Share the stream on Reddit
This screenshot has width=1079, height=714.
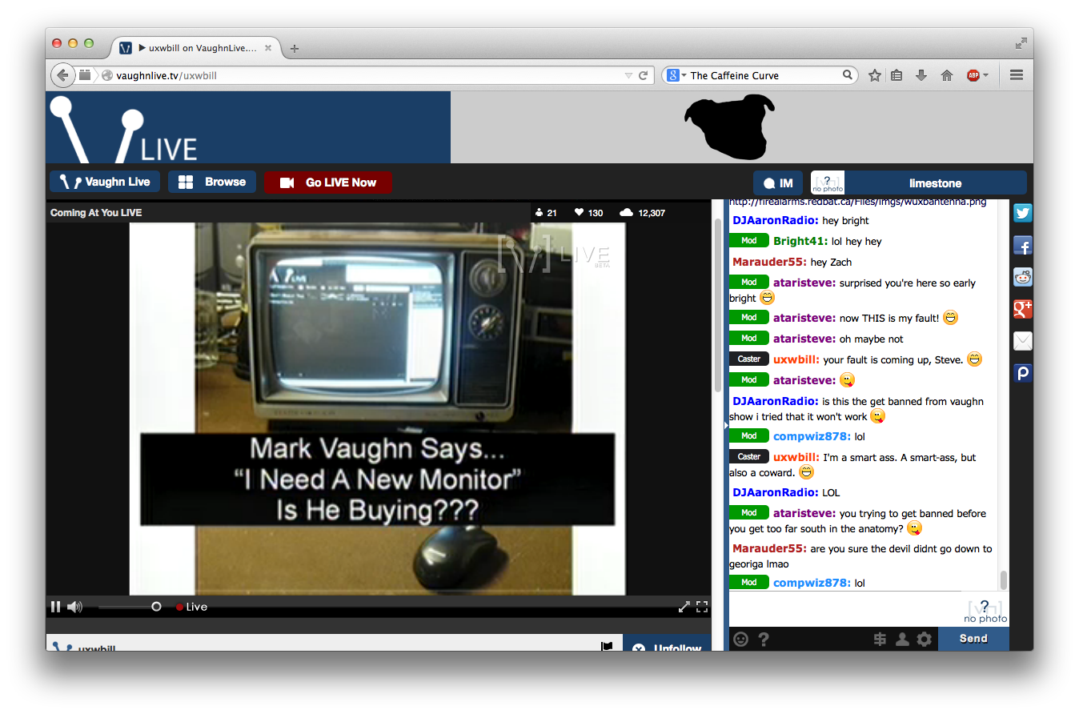(x=1022, y=277)
